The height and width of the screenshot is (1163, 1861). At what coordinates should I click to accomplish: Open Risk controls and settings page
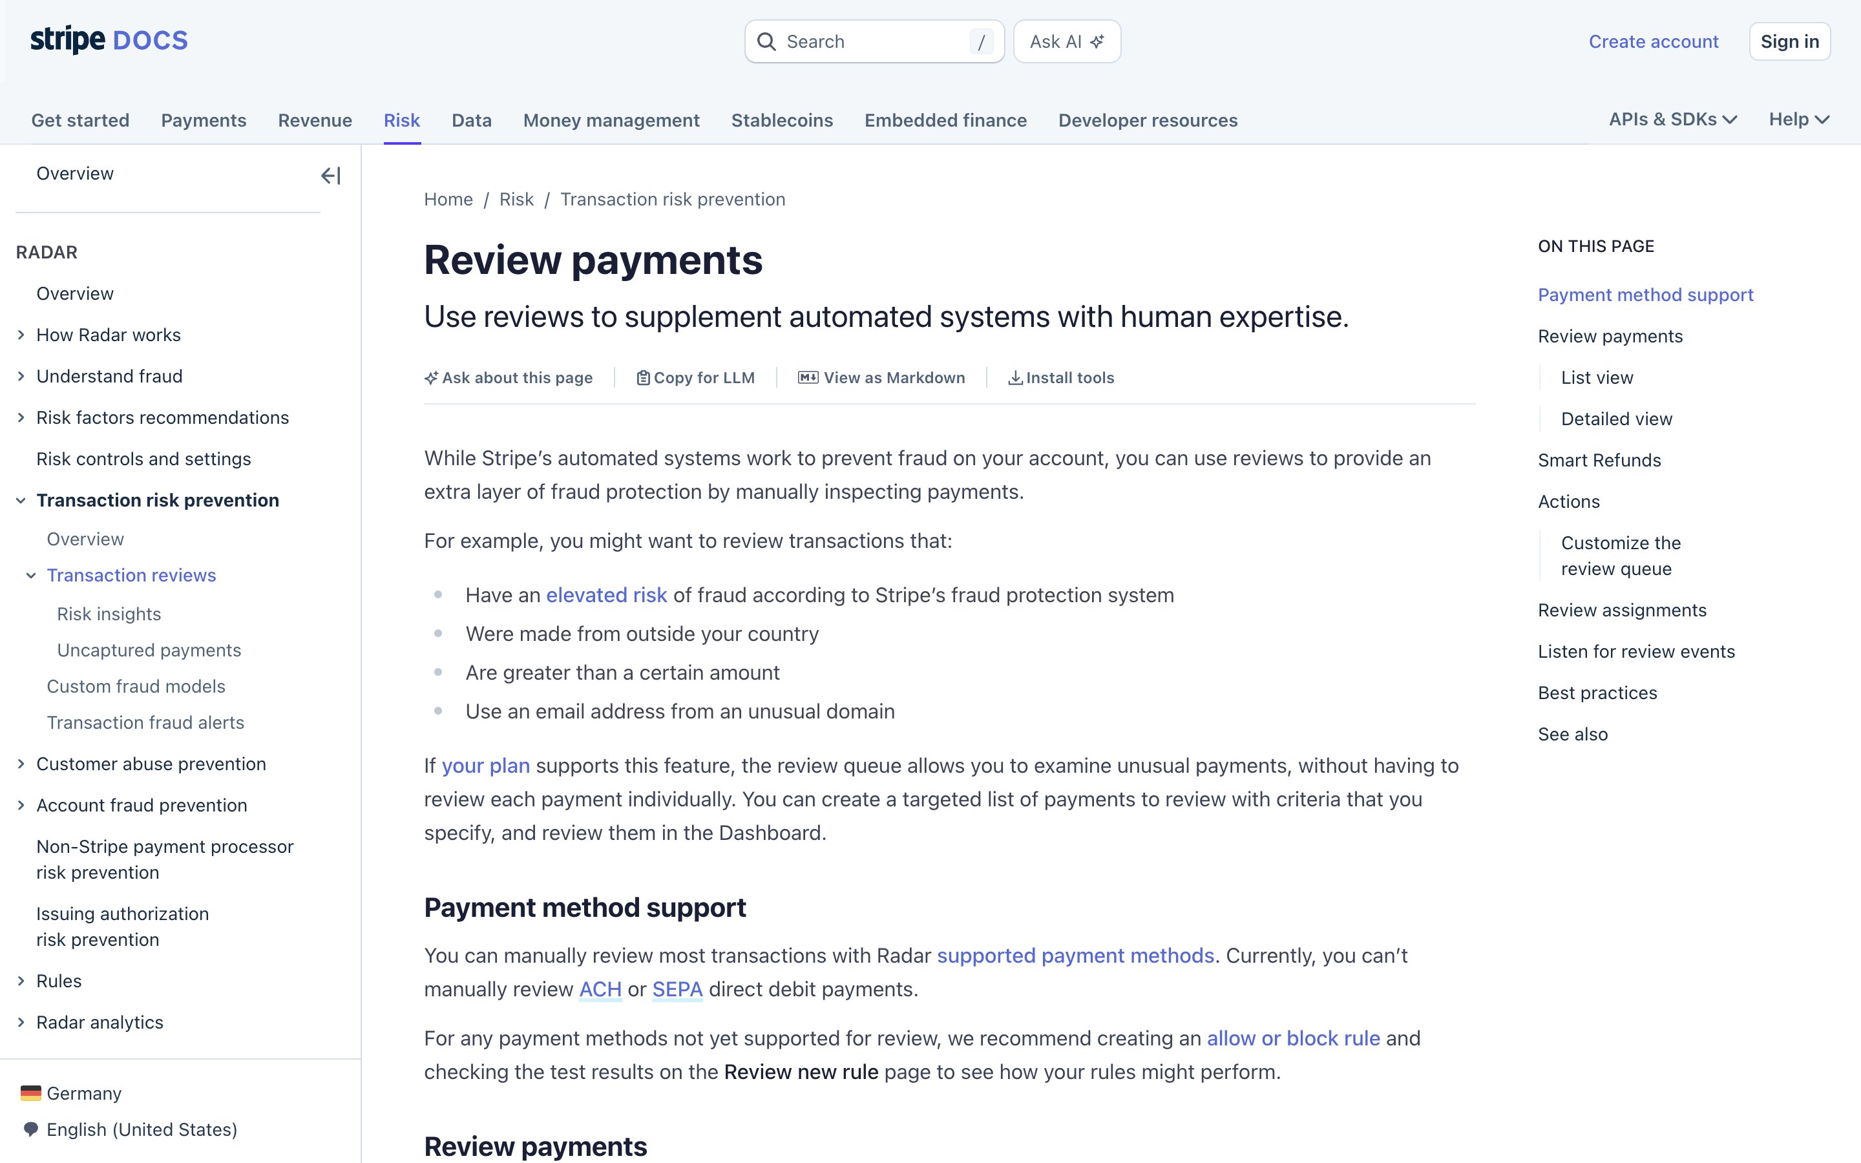[x=144, y=459]
